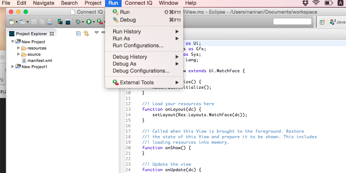Click the New Connect IQ project icon

point(23,22)
